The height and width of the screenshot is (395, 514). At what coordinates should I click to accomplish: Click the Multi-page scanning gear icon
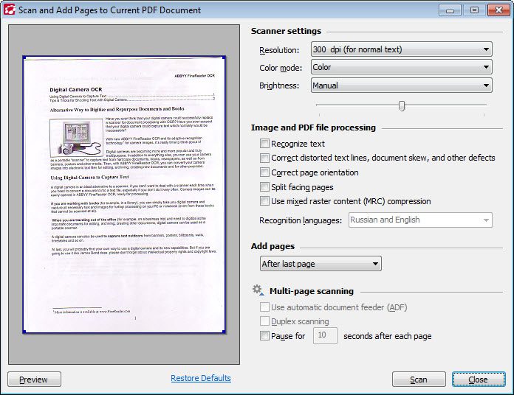258,290
